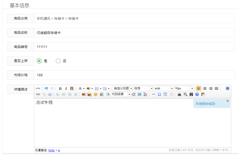This screenshot has height=157, width=239.
Task: Toggle bold formatting
Action: pos(60,89)
